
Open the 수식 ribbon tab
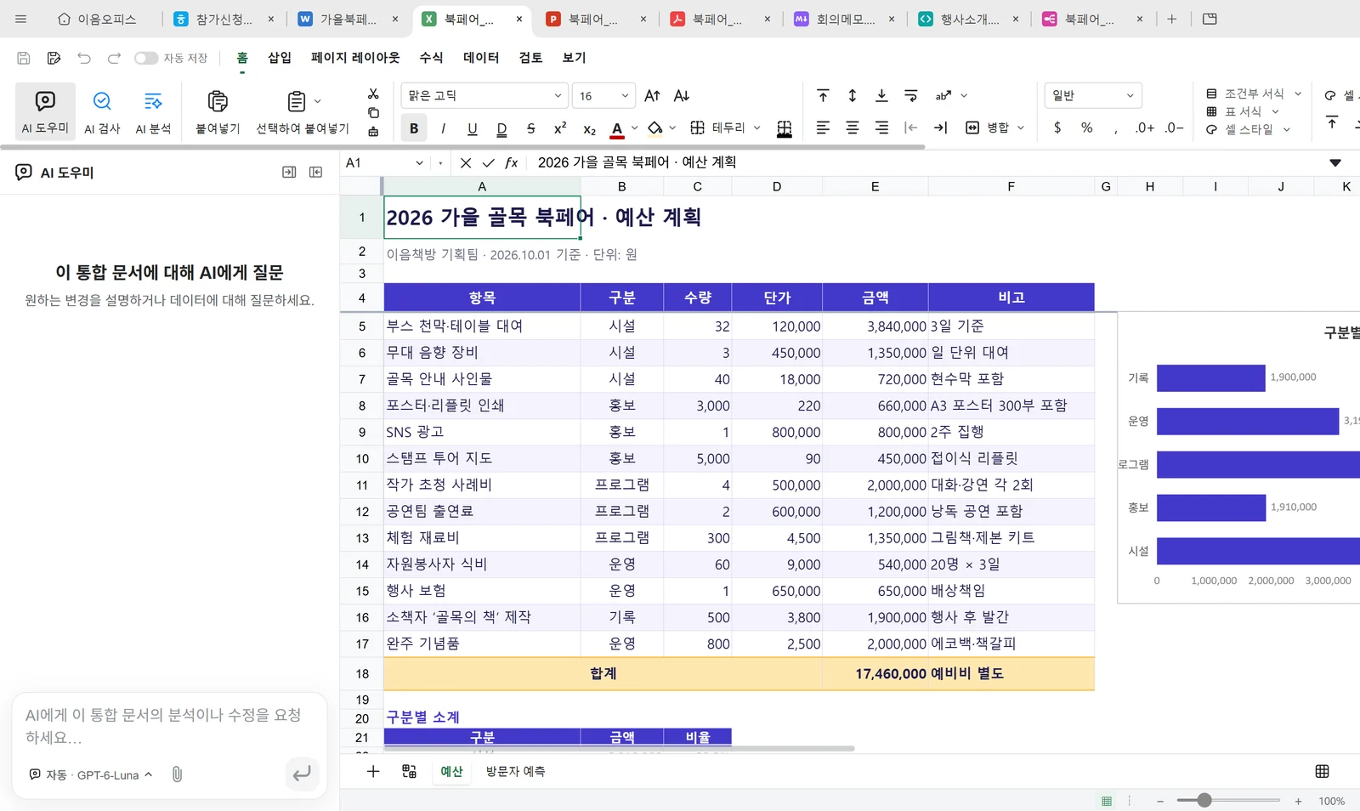coord(431,58)
